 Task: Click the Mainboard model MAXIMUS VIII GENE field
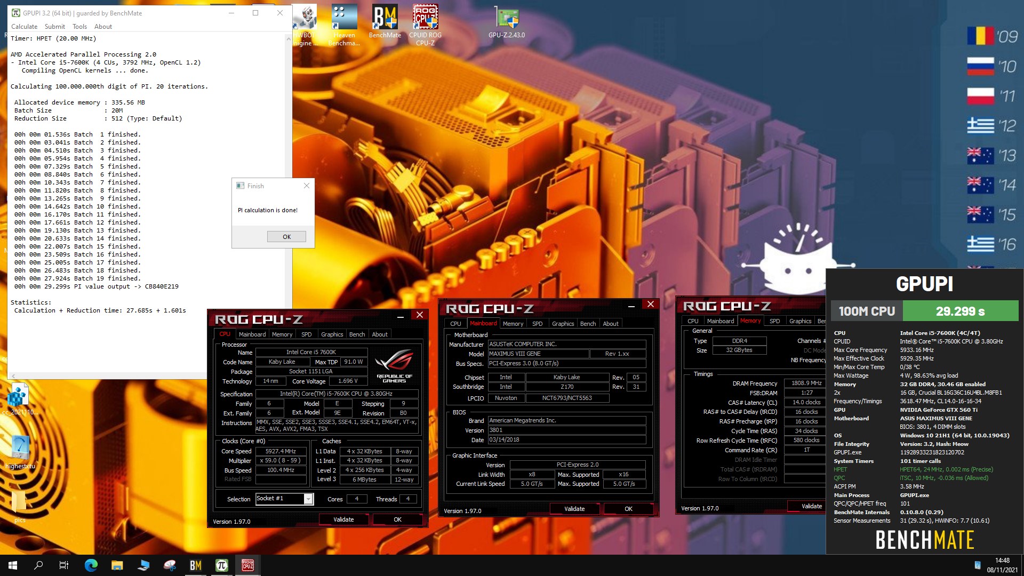click(539, 354)
